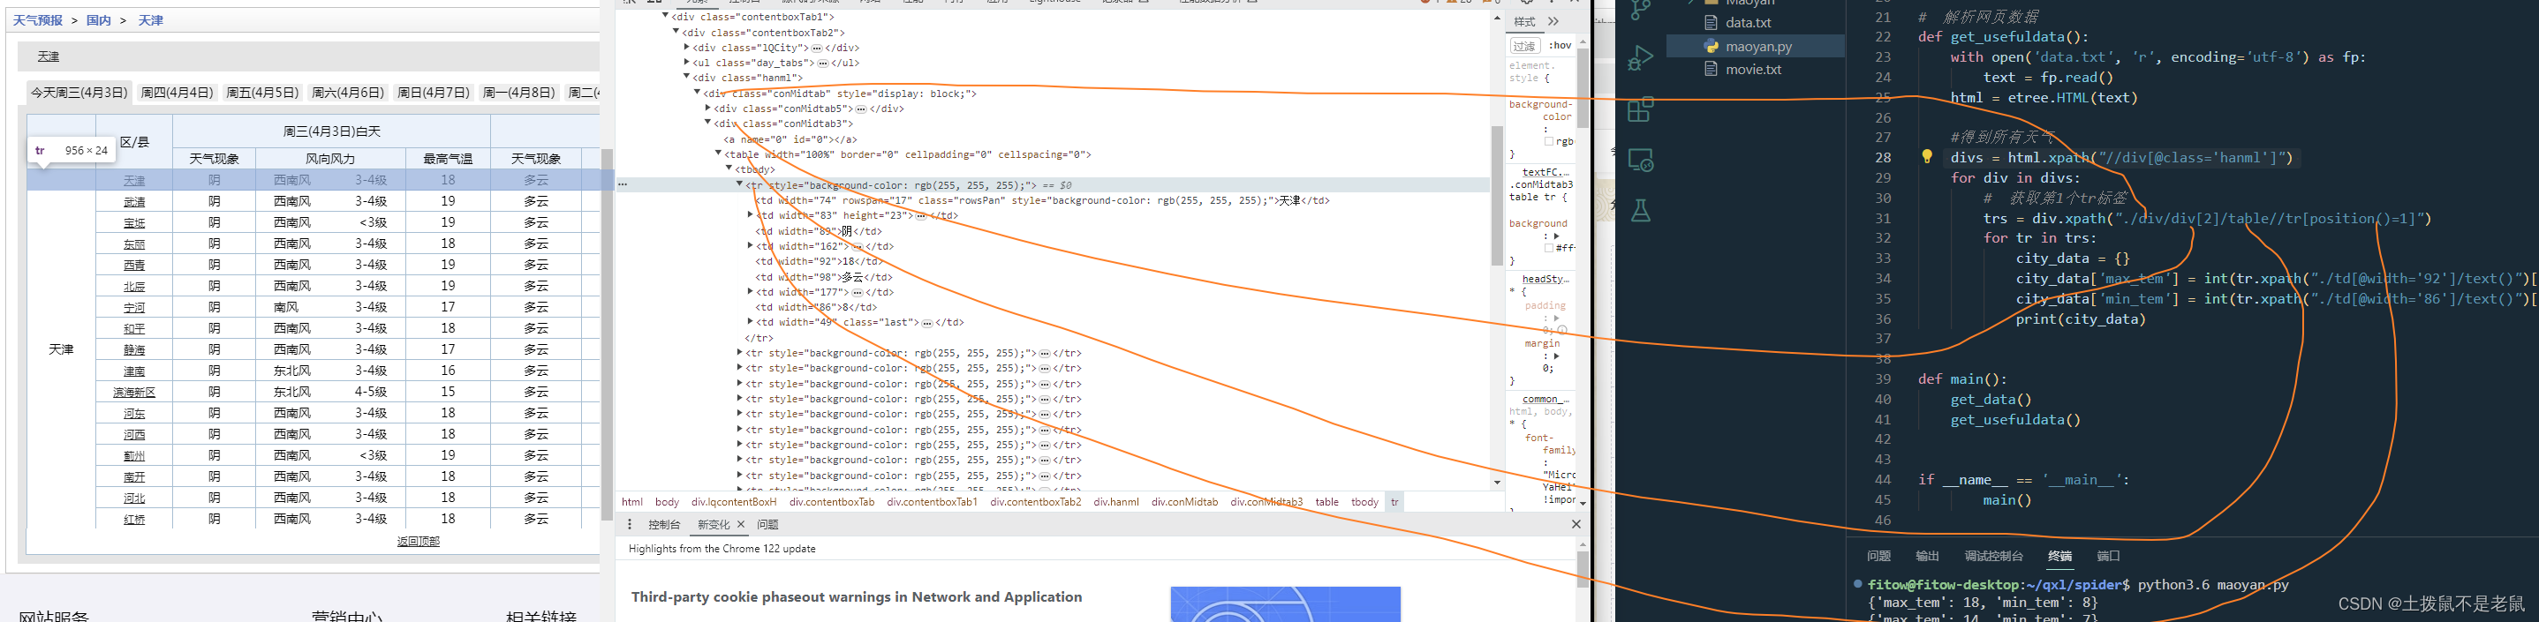
Task: Click the 过滤 styles filter field
Action: pyautogui.click(x=1526, y=45)
